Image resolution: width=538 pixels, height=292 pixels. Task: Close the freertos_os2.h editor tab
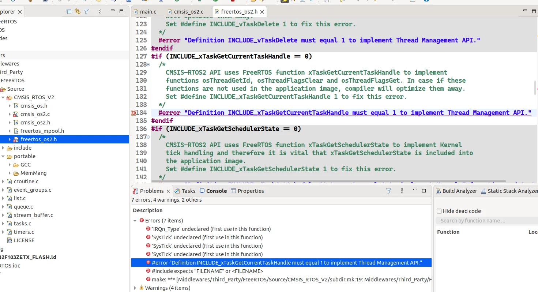click(x=262, y=12)
